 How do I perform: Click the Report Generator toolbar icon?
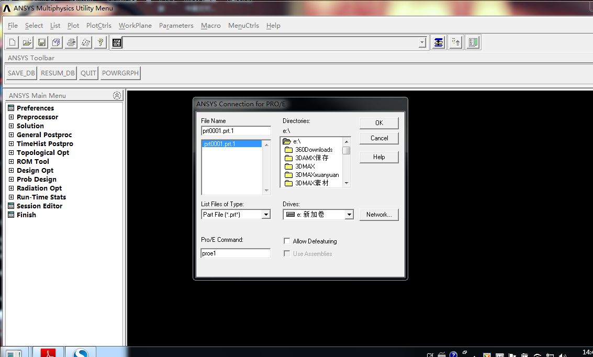pos(86,42)
